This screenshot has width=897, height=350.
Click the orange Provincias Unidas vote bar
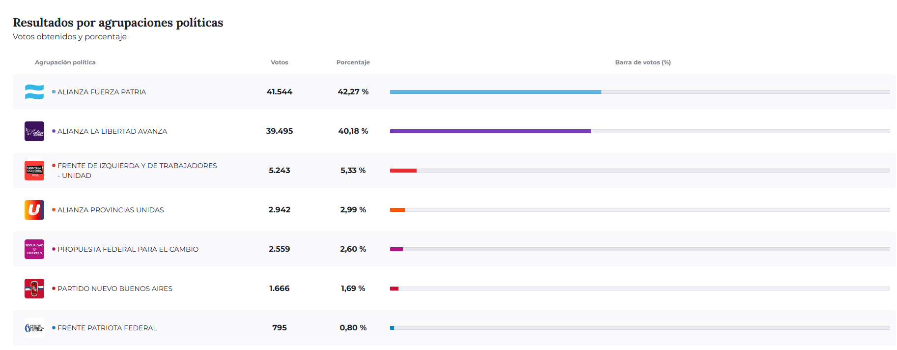coord(397,210)
